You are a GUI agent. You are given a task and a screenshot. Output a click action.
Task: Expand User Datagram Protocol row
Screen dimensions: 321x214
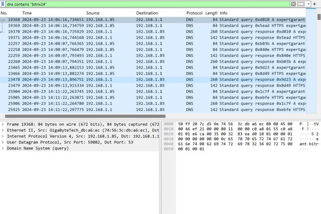coord(3,142)
